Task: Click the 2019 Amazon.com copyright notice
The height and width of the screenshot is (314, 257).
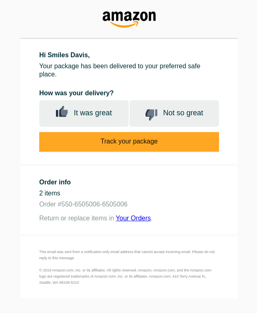Action: pos(125,276)
